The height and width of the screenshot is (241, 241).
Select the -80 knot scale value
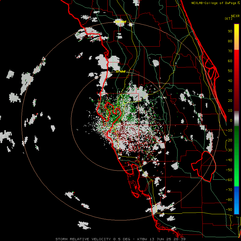pyautogui.click(x=229, y=200)
